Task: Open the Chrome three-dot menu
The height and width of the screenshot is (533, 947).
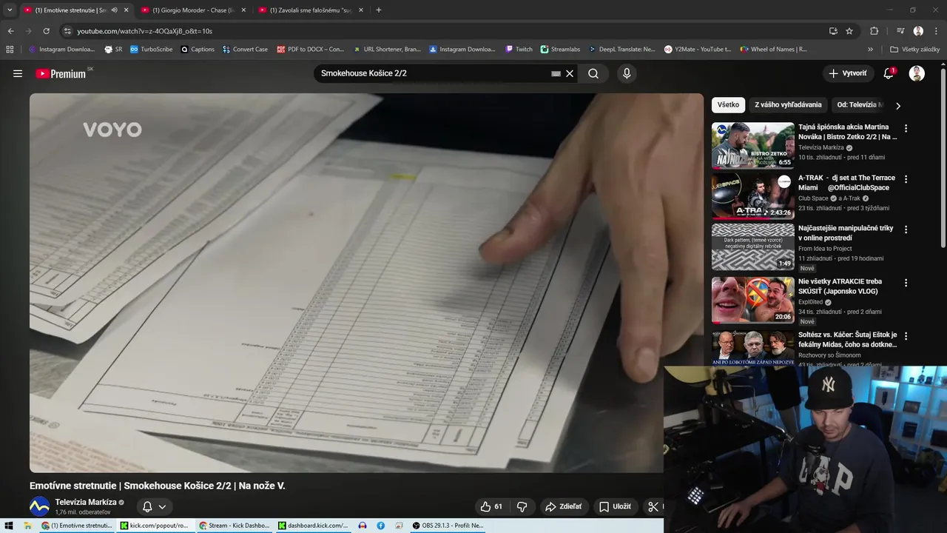Action: [935, 31]
